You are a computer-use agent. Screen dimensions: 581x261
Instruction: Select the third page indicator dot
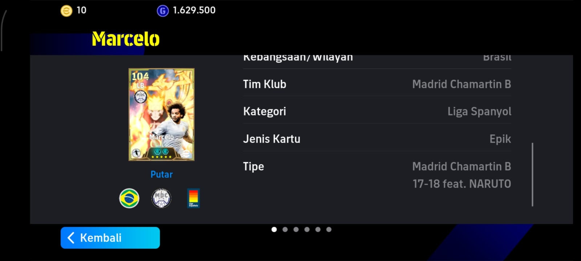click(x=296, y=229)
